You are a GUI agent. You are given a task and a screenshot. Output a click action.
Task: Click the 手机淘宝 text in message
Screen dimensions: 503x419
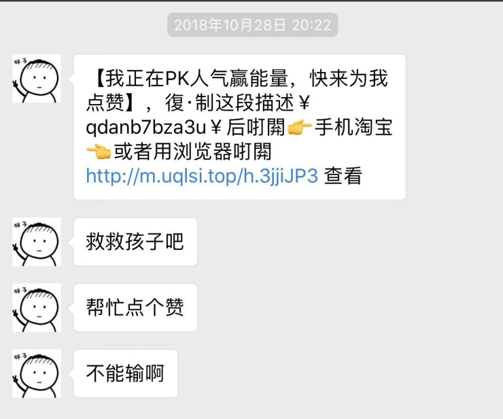coord(353,127)
